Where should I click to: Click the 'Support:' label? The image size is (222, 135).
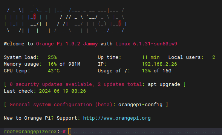tap(68, 118)
